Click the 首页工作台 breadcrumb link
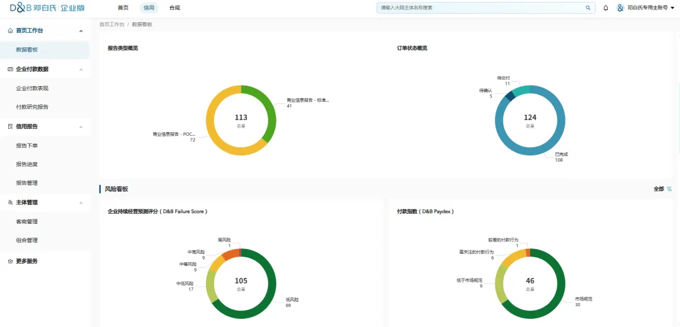680x327 pixels. point(112,25)
